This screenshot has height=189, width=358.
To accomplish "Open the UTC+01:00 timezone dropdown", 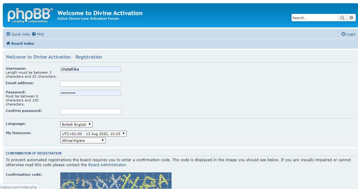I will pyautogui.click(x=93, y=134).
